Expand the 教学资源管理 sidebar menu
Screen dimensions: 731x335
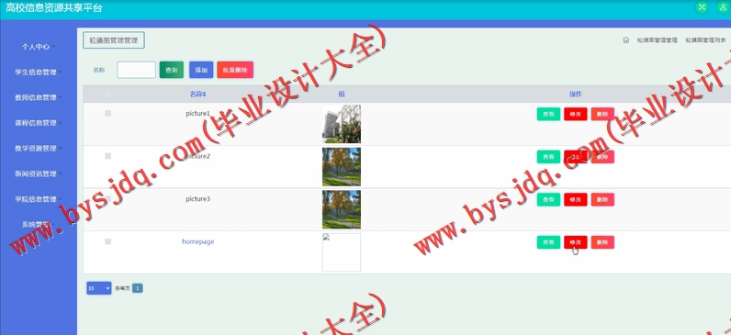[x=39, y=149]
